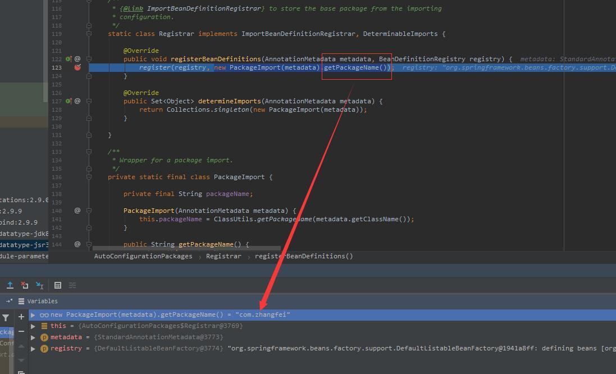Click the restore layout arrow beside Variables
This screenshot has width=616, height=374.
click(x=10, y=301)
